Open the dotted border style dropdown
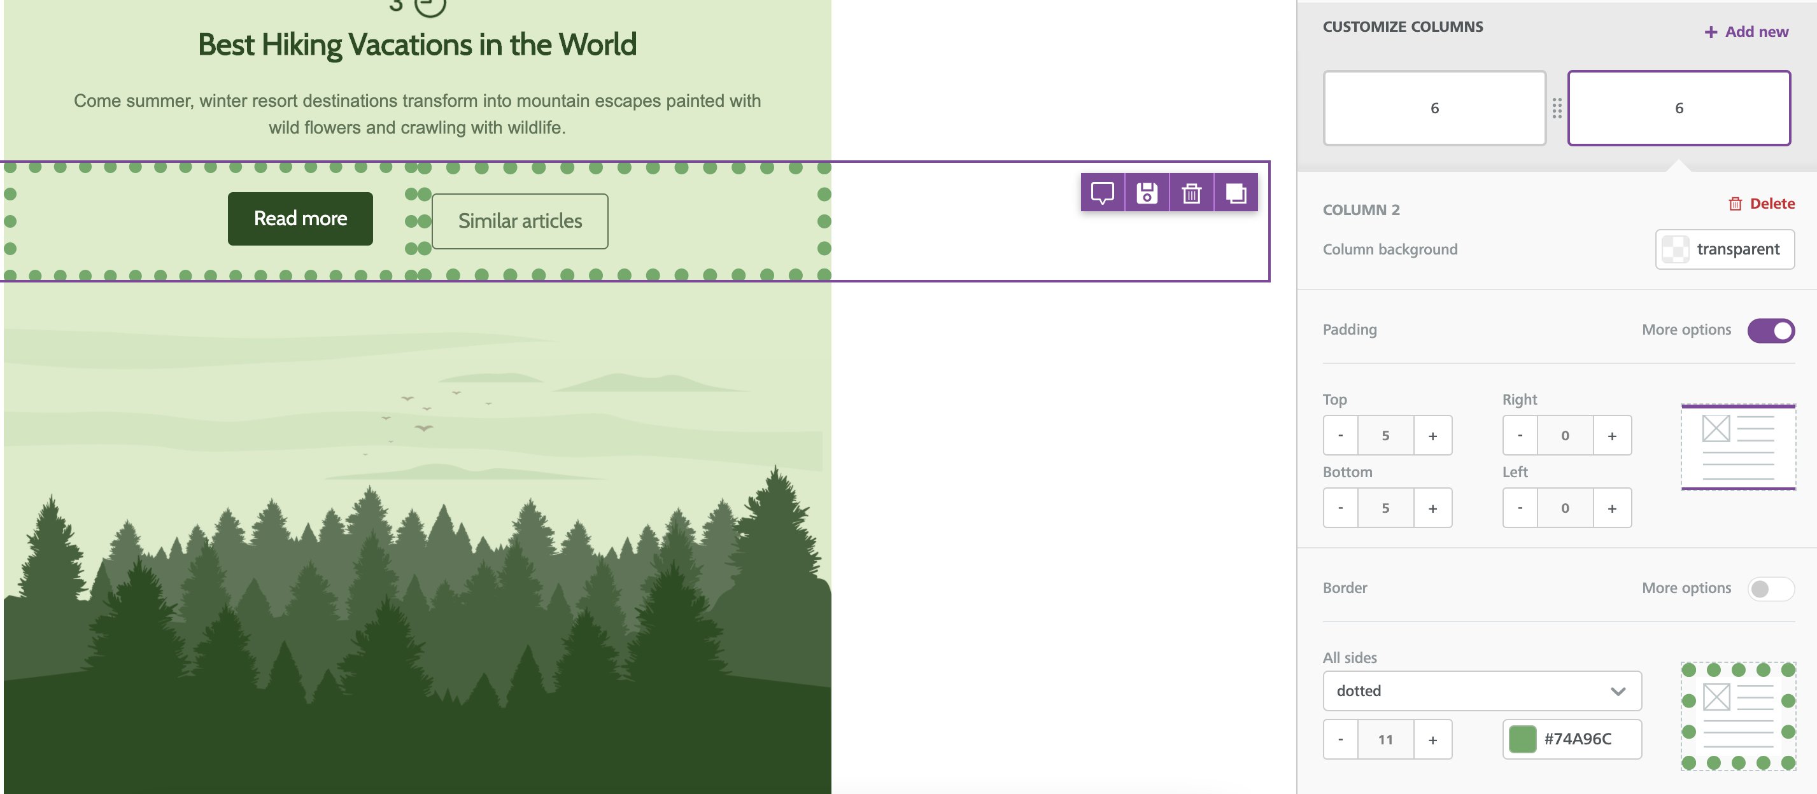Viewport: 1817px width, 794px height. click(1482, 690)
